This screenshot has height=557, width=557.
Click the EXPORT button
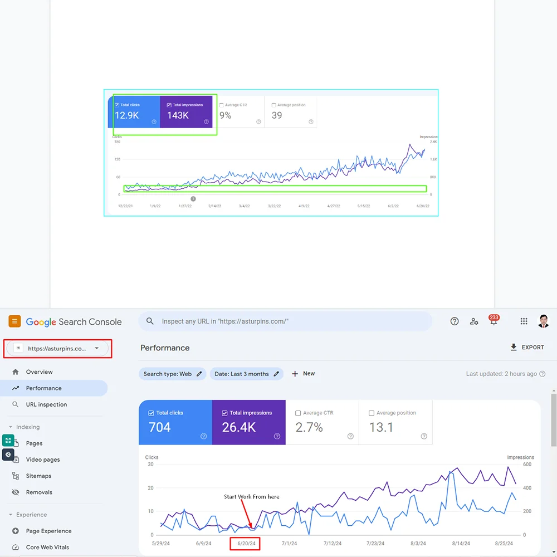(527, 348)
